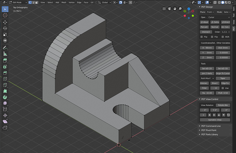
Task: Select the Shrink/Fatten tool
Action: pyautogui.click(x=5, y=115)
